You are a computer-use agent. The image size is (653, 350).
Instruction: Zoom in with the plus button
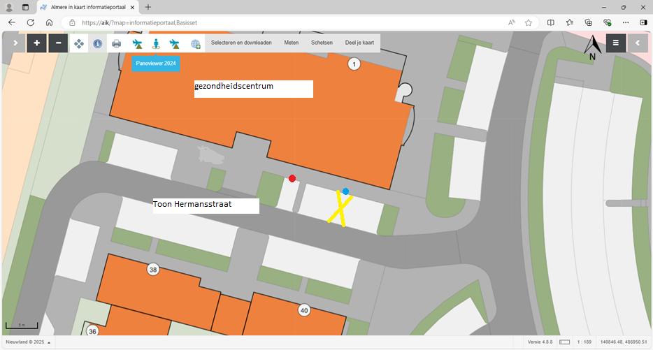36,43
